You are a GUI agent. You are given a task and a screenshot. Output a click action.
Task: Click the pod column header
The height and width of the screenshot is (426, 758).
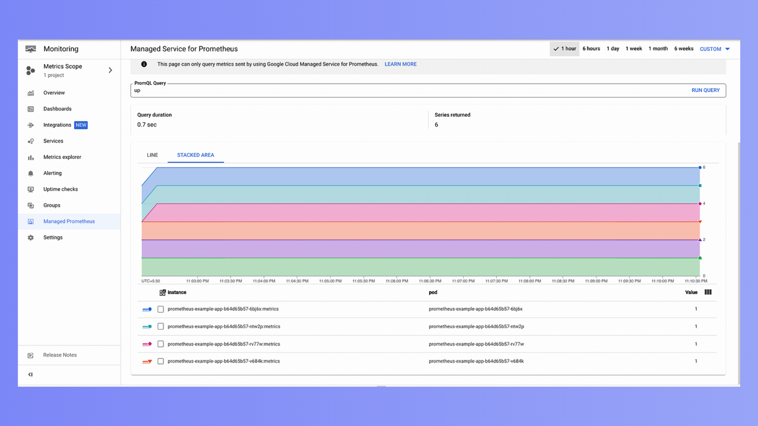coord(433,293)
